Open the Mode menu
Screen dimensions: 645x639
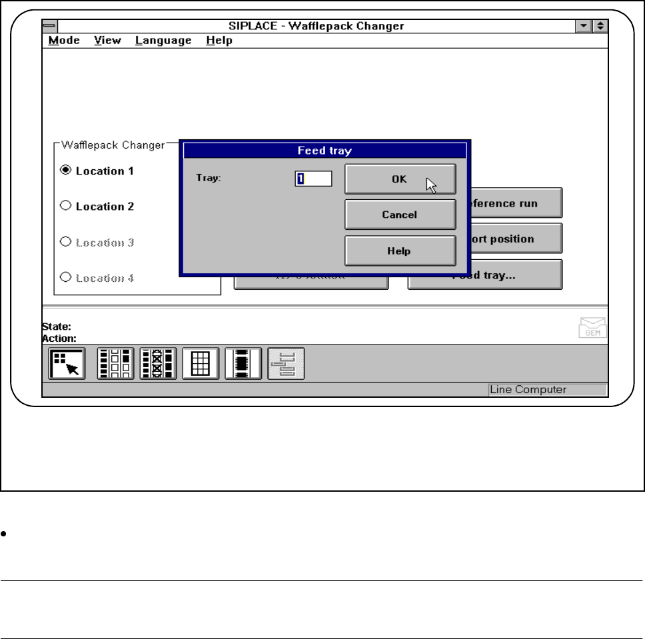click(x=64, y=41)
